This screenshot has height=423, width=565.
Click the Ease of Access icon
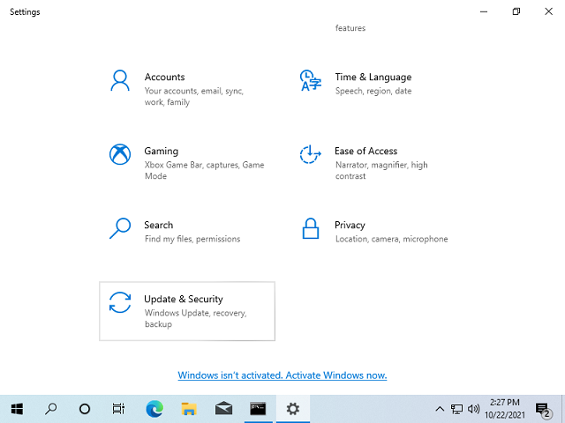(x=310, y=155)
